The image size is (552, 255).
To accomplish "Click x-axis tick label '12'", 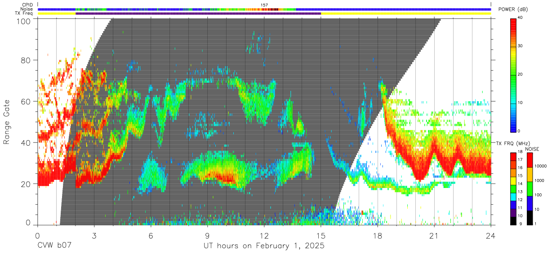I will pyautogui.click(x=264, y=236).
